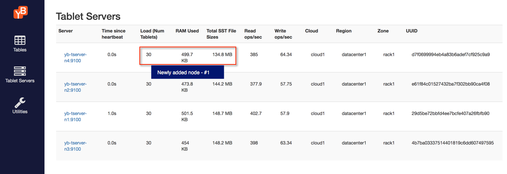Click the Tables sidebar label

pyautogui.click(x=20, y=50)
